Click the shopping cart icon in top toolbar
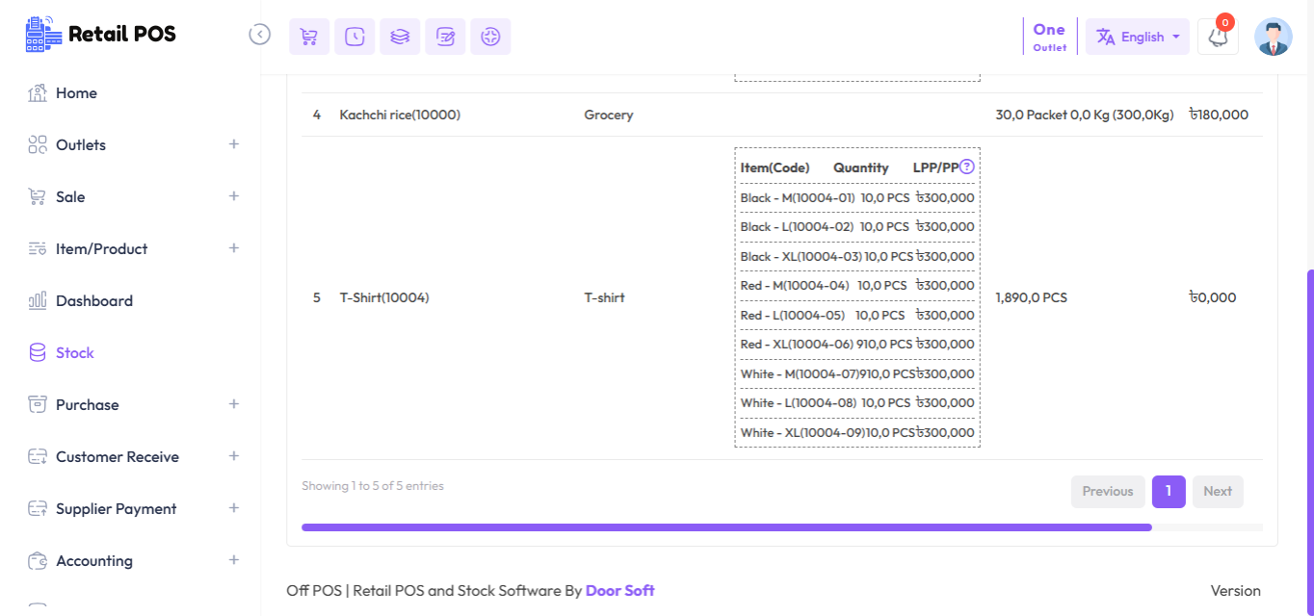 (309, 37)
